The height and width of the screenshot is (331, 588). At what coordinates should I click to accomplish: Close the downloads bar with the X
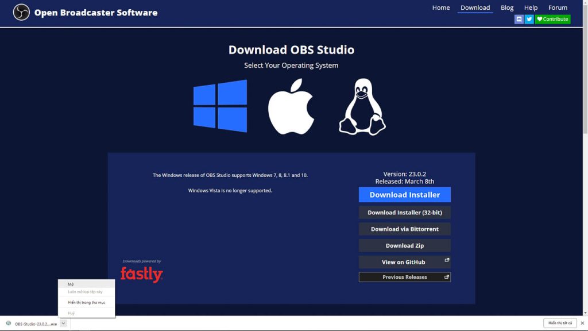pos(582,323)
